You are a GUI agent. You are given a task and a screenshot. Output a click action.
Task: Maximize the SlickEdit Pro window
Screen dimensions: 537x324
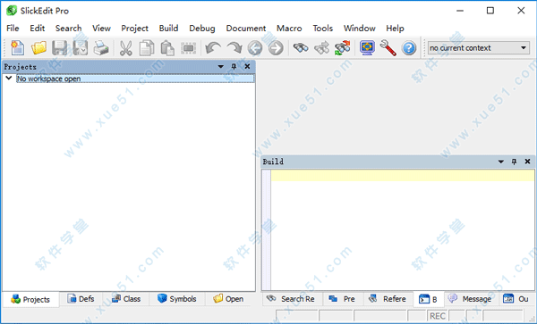point(490,11)
